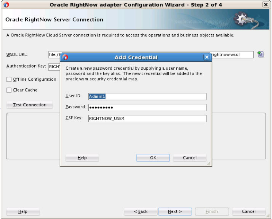Click the Authentication Key field
Viewport: 272px width, 219px height.
coord(54,67)
